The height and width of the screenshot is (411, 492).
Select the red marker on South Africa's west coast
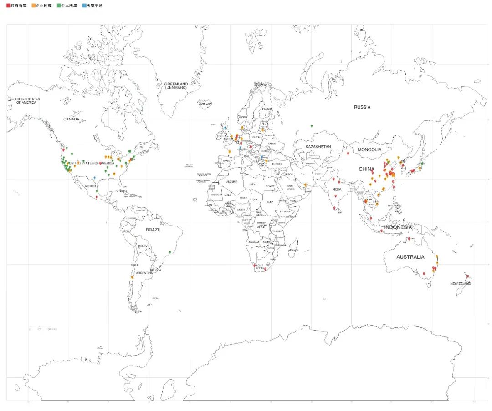tap(254, 265)
